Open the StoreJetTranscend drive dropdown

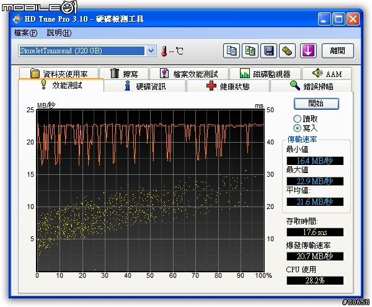pos(151,51)
